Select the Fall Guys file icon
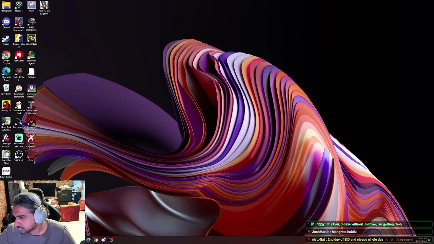Viewport: 434px width, 244px height. tap(32, 73)
